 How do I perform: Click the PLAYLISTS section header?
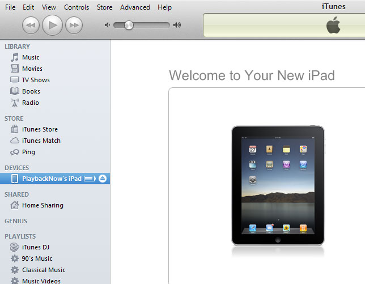coord(20,236)
